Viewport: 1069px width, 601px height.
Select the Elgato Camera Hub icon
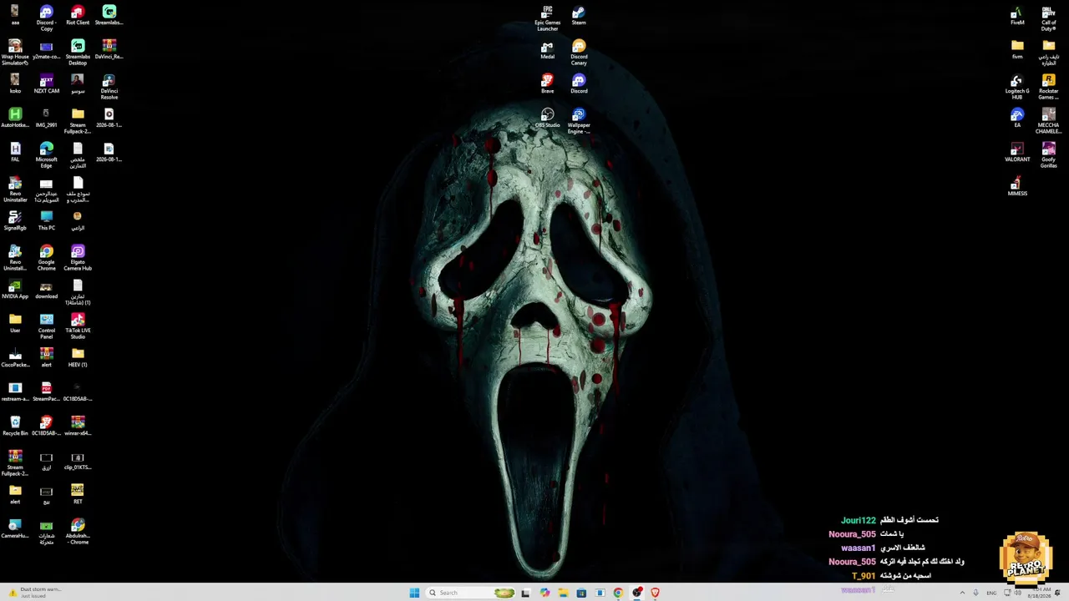pos(78,257)
